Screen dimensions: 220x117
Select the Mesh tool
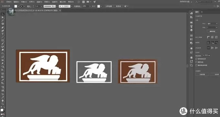[3, 74]
